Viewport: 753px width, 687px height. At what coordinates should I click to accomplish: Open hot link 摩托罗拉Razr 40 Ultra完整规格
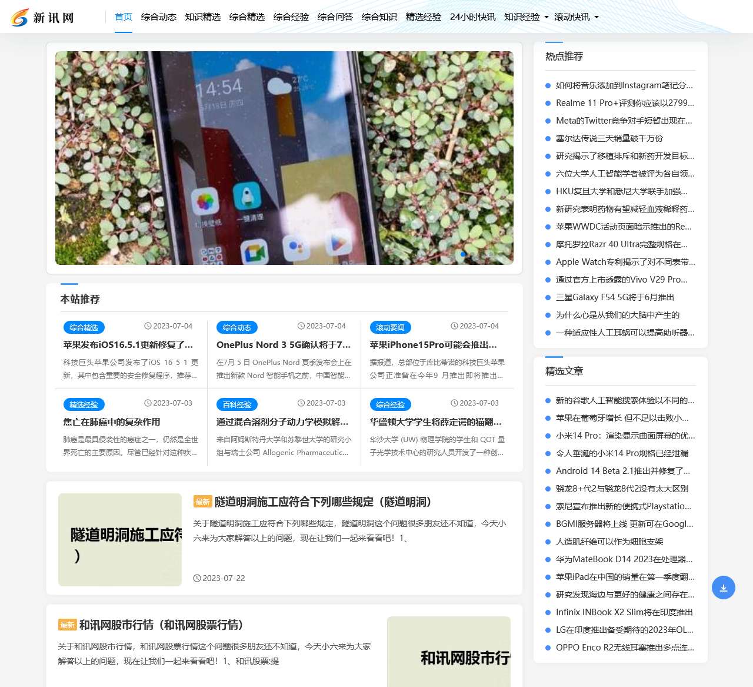point(622,244)
